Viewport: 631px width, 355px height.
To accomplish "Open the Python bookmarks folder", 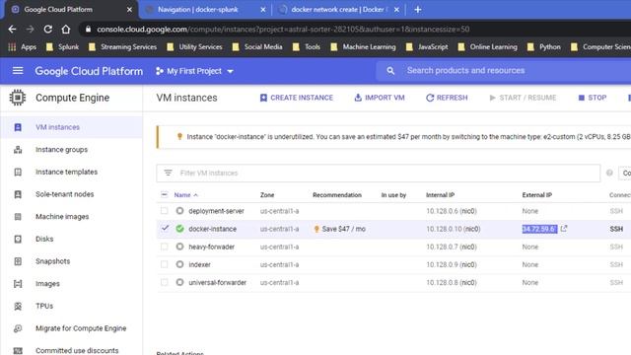I will [544, 47].
